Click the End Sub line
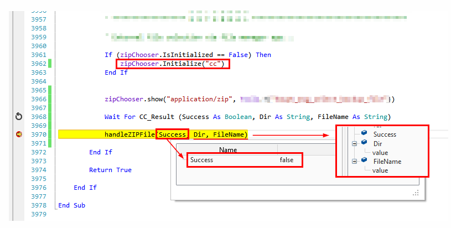 (71, 205)
